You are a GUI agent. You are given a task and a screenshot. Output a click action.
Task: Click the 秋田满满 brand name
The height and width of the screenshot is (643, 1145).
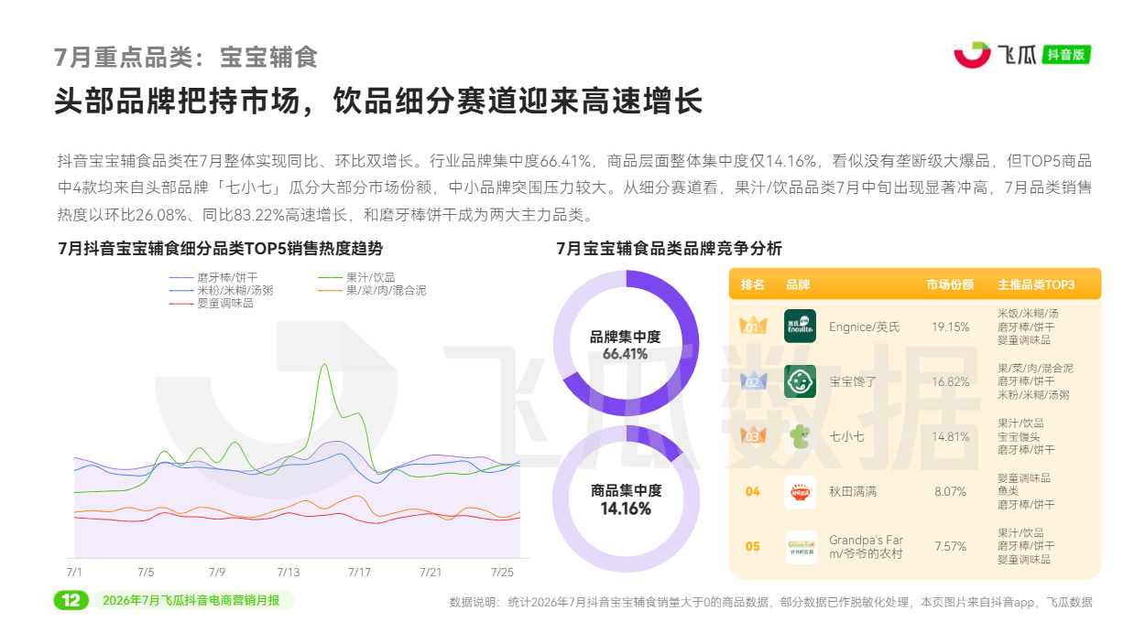(x=853, y=491)
